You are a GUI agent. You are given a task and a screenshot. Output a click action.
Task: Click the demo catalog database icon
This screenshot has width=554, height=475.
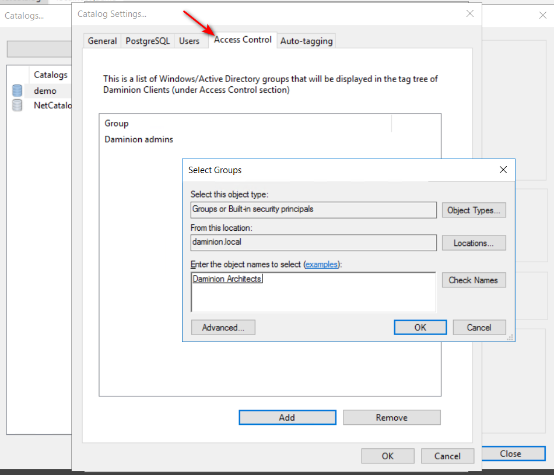pos(17,90)
